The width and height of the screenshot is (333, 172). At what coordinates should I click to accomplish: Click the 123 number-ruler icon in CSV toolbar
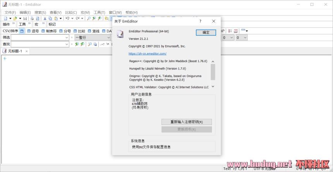pyautogui.click(x=235, y=31)
